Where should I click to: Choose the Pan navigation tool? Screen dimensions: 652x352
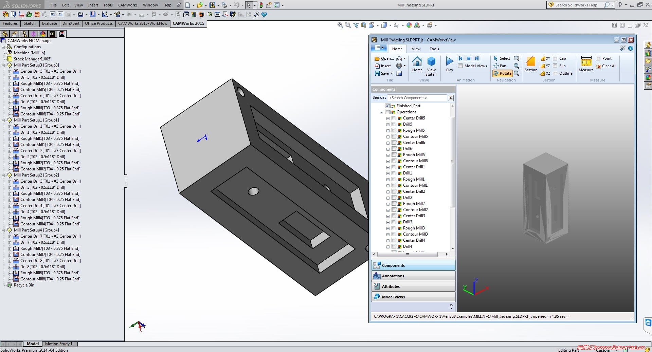pyautogui.click(x=500, y=66)
